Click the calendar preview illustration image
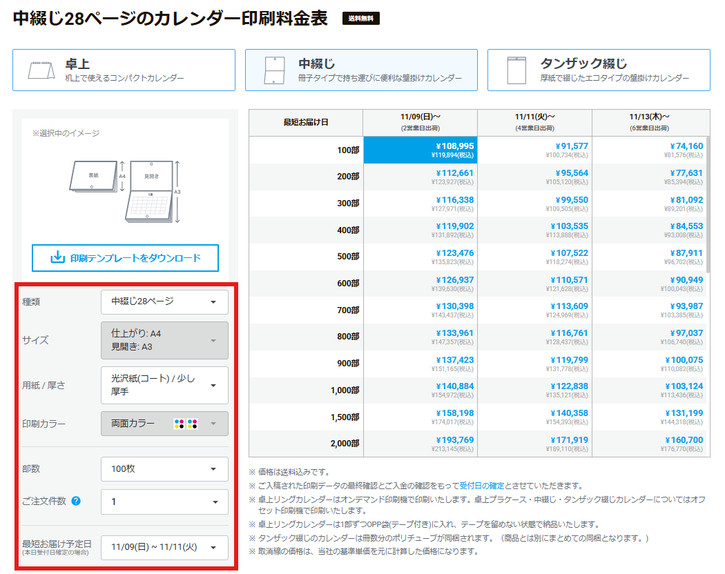 [x=125, y=190]
